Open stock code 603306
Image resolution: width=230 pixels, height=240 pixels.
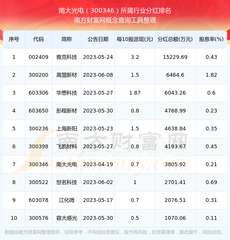39,93
